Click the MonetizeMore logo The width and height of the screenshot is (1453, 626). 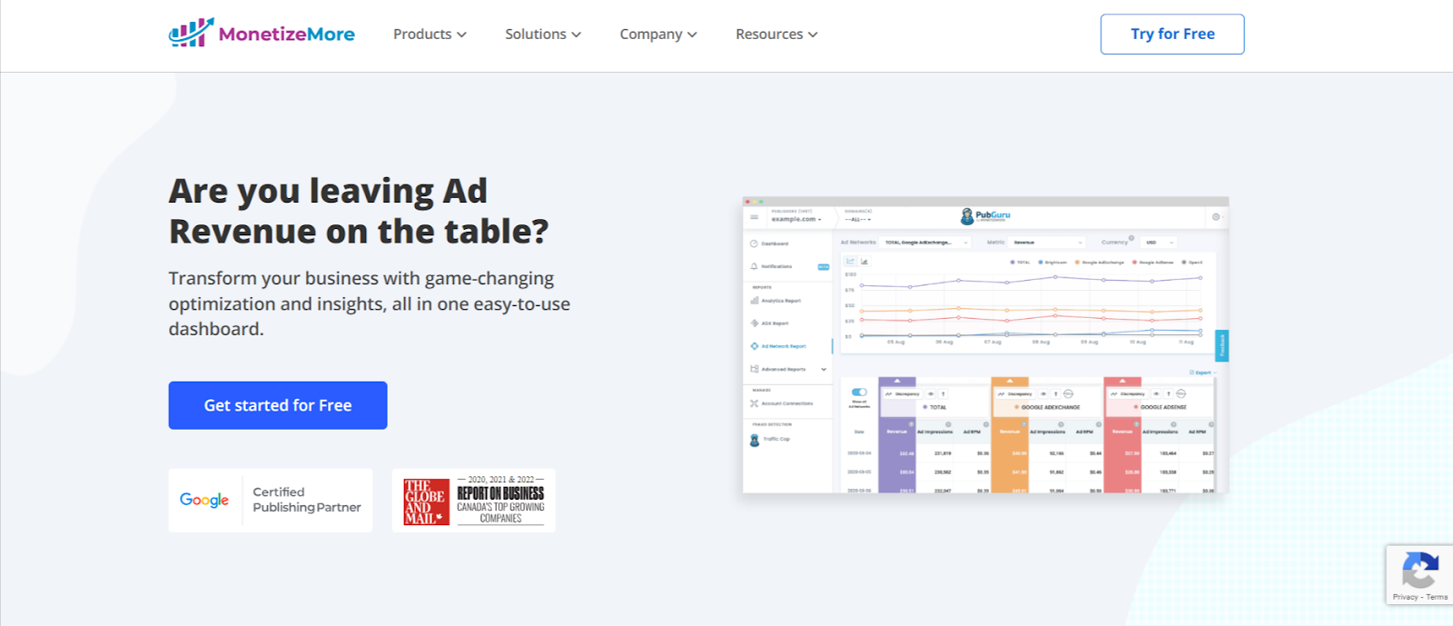(262, 34)
